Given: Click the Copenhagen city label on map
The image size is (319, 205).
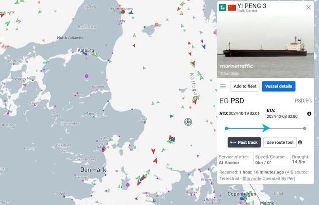Looking at the screenshot, I should point(242,194).
